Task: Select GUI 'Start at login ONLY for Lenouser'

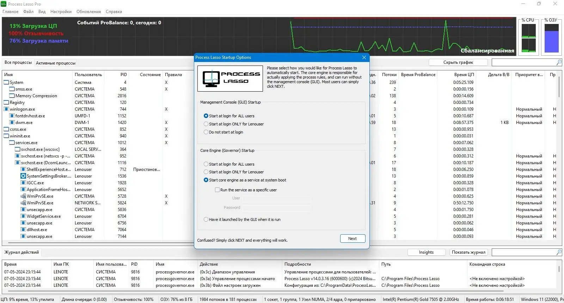Action: pyautogui.click(x=206, y=124)
